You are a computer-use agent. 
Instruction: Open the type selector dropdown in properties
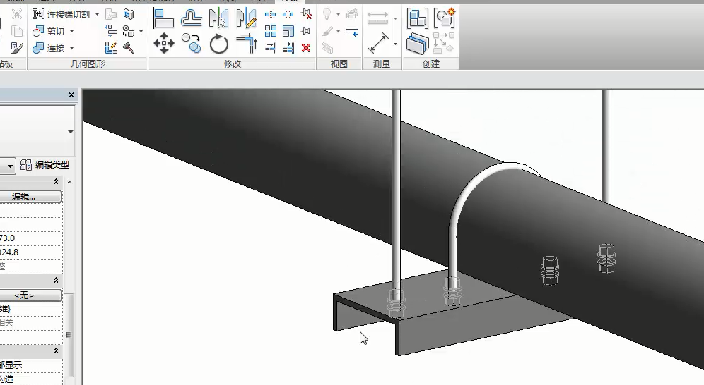point(10,165)
